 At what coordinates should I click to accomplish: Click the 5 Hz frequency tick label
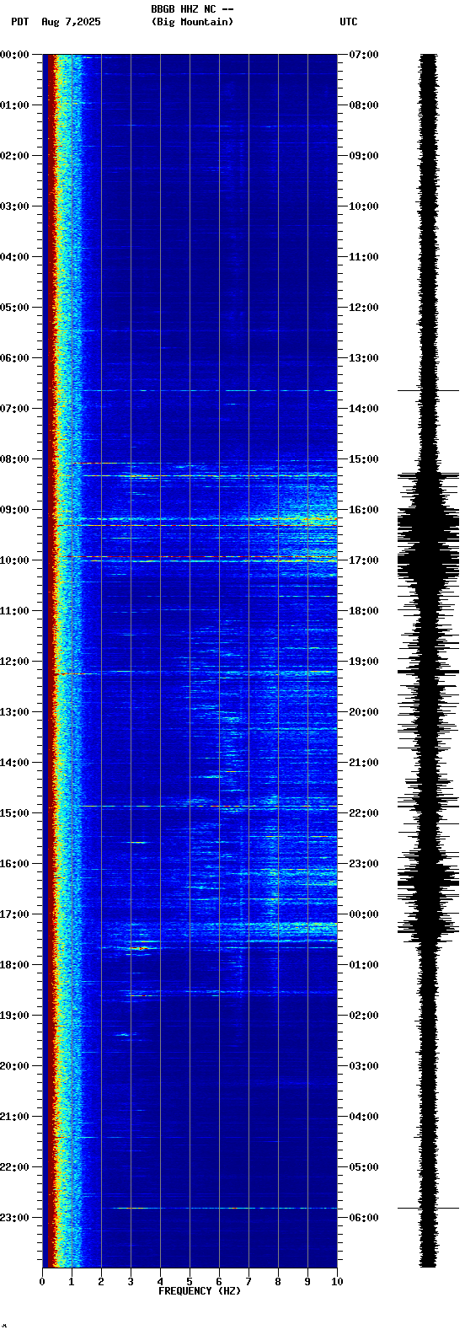(190, 1282)
